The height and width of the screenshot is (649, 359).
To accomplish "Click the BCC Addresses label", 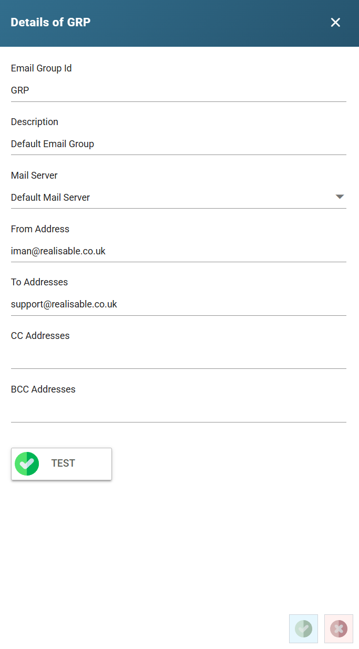I will click(x=43, y=389).
